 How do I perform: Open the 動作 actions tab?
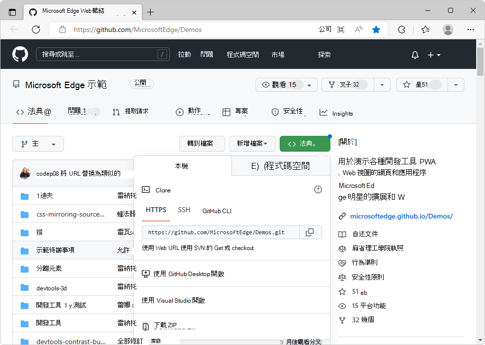(193, 112)
